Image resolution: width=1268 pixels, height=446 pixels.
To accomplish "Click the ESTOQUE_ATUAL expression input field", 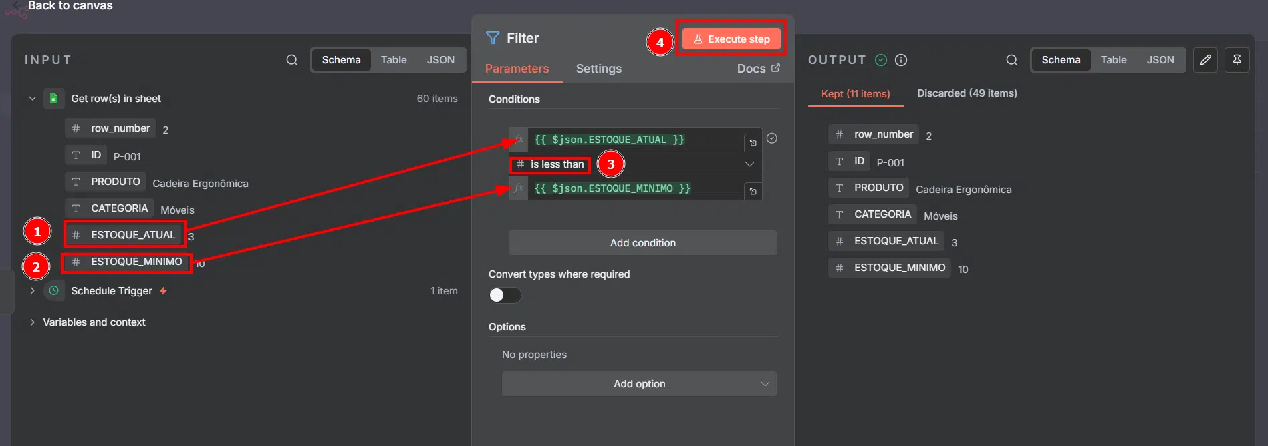I will point(635,140).
